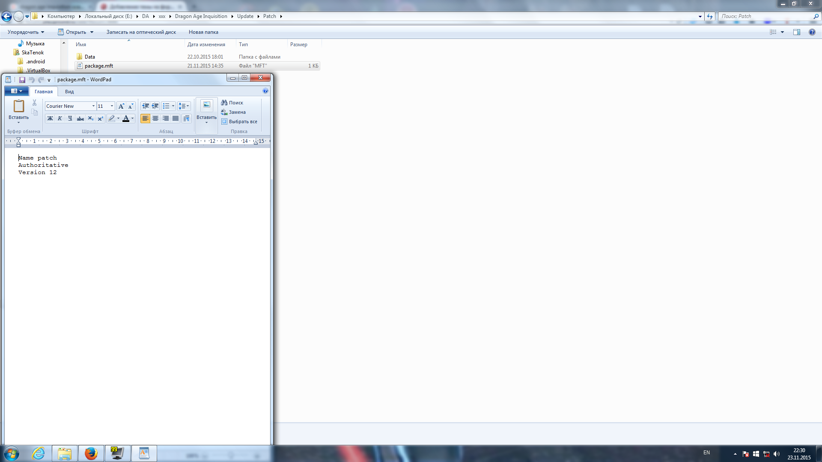Image resolution: width=822 pixels, height=462 pixels.
Task: Click the paragraph settings icon
Action: tap(186, 118)
